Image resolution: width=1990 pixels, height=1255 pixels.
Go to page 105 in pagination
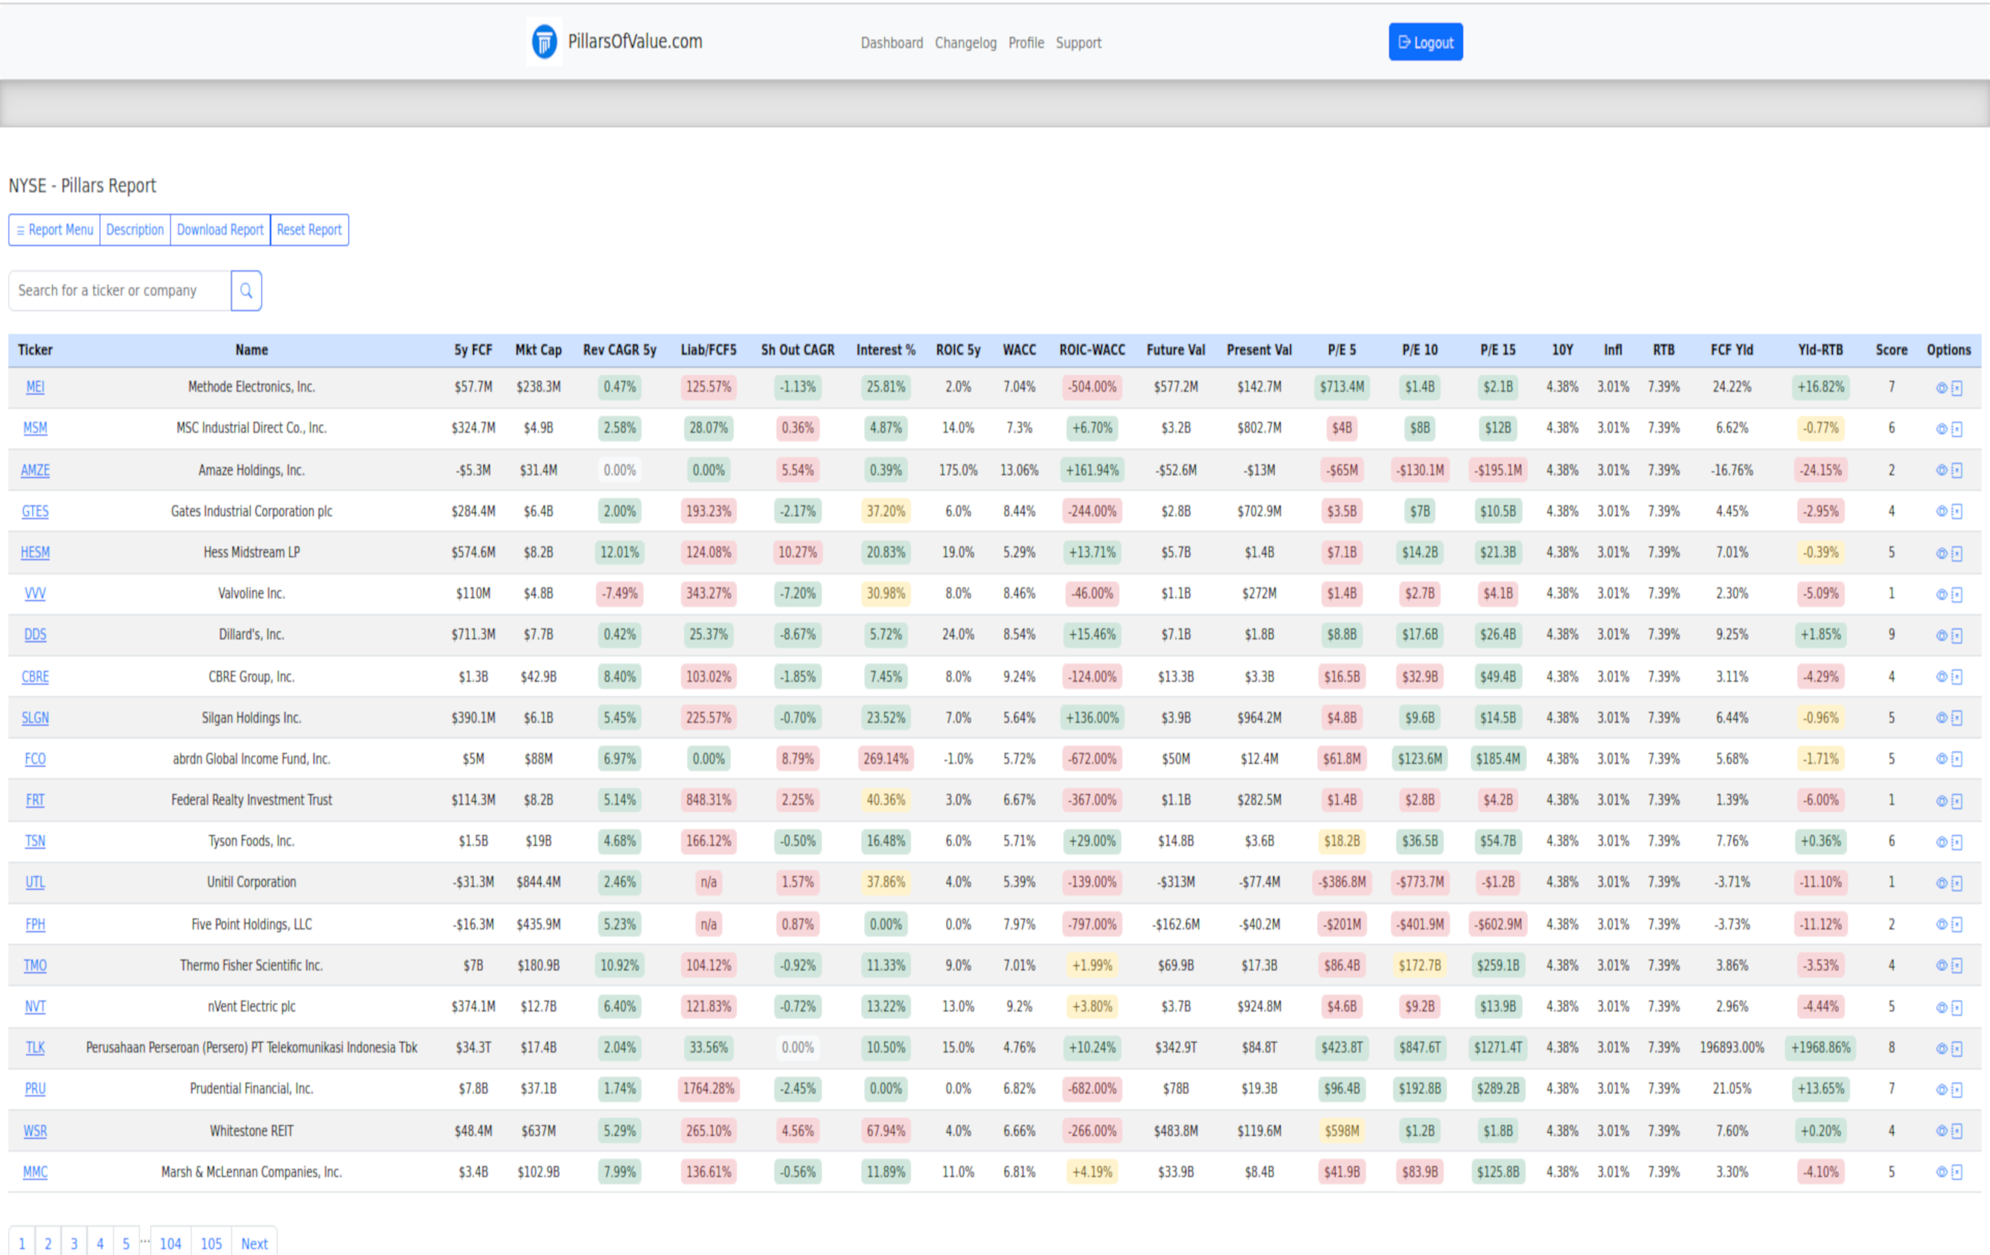211,1243
